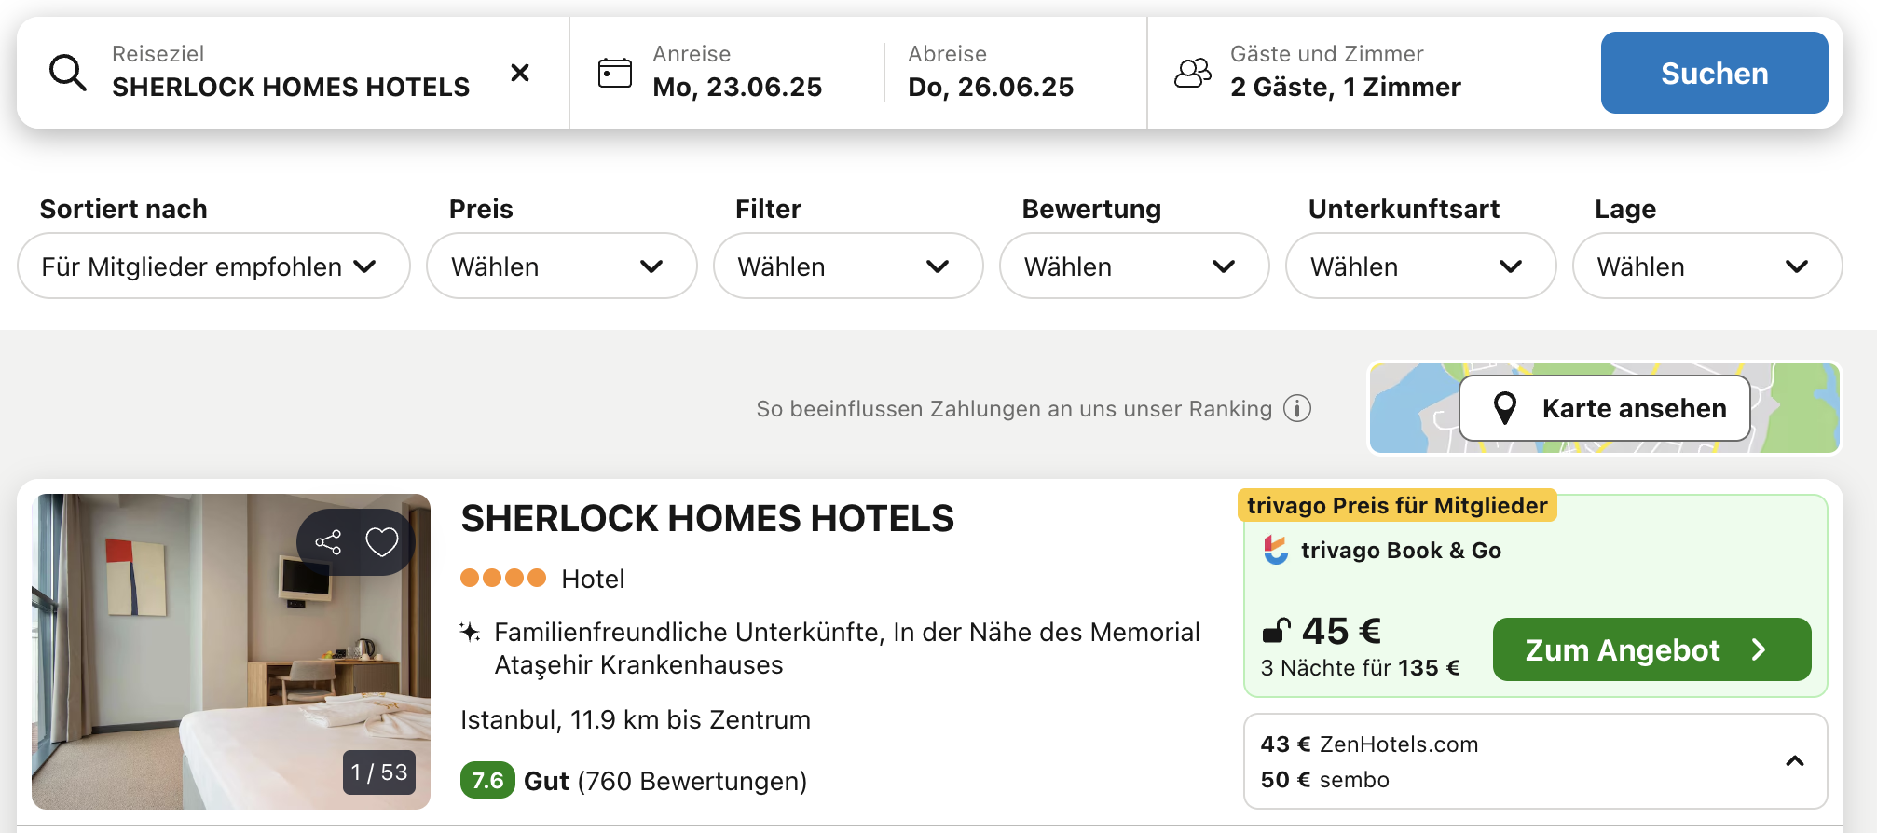Clear the SHERLOCK HOMES HOTELS destination

(x=520, y=73)
